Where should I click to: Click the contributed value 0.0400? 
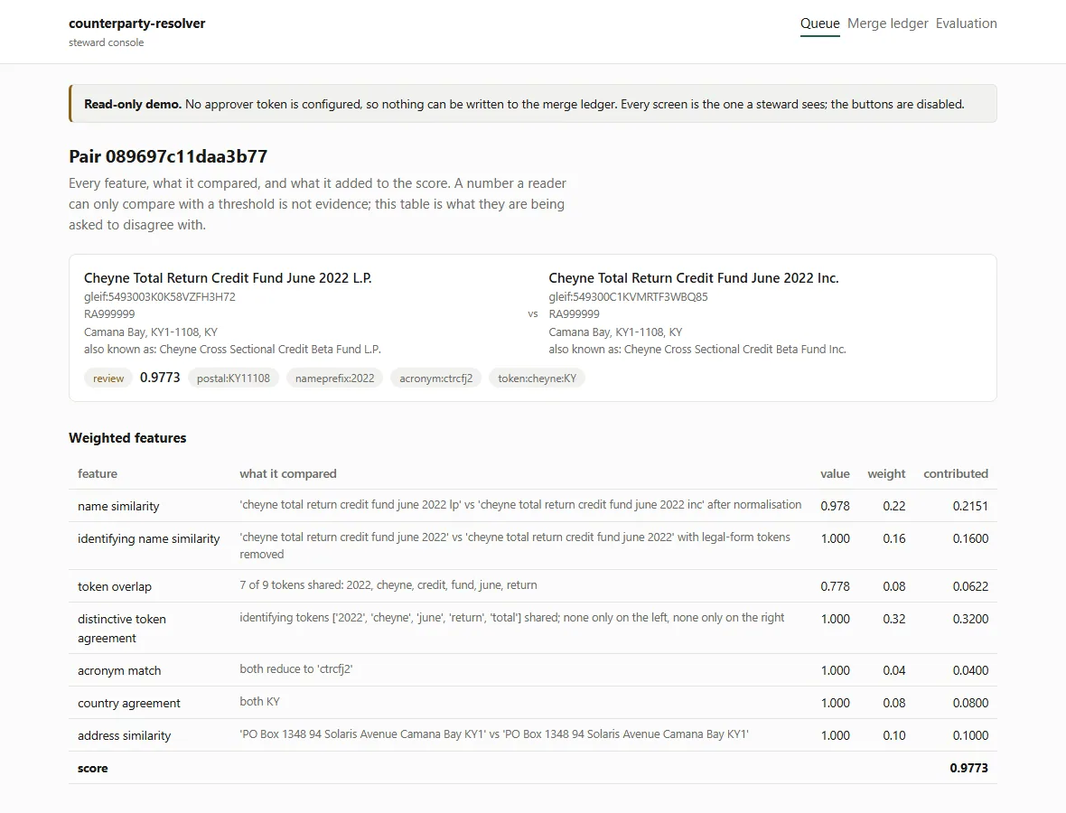970,670
